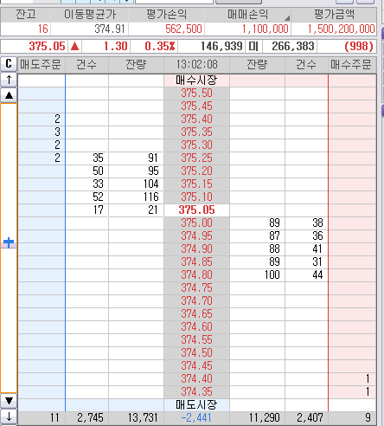Click the volume value 146,939
This screenshot has height=426, width=384.
[212, 46]
